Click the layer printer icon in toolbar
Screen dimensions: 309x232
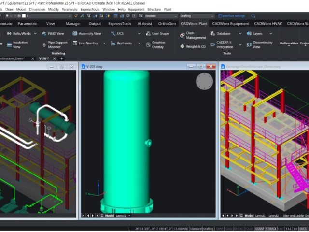pos(19,16)
